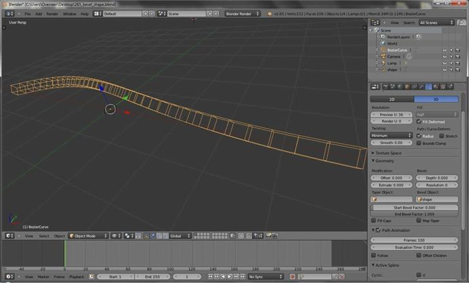Open the Object Mode dropdown
The width and height of the screenshot is (469, 283).
coord(88,236)
